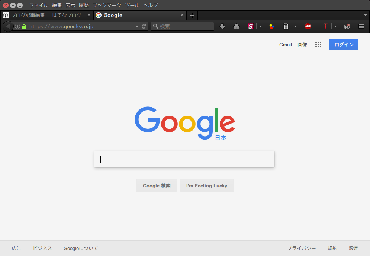Open the Adblock Plus ABP icon
This screenshot has height=256, width=370.
coord(308,26)
